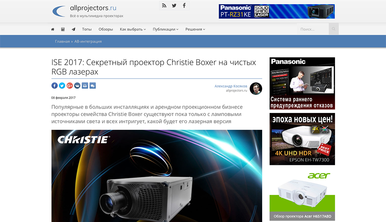Screen dimensions: 386x222
Task: Open Epson EH-TW7300 4K UHD ad
Action: [302, 139]
